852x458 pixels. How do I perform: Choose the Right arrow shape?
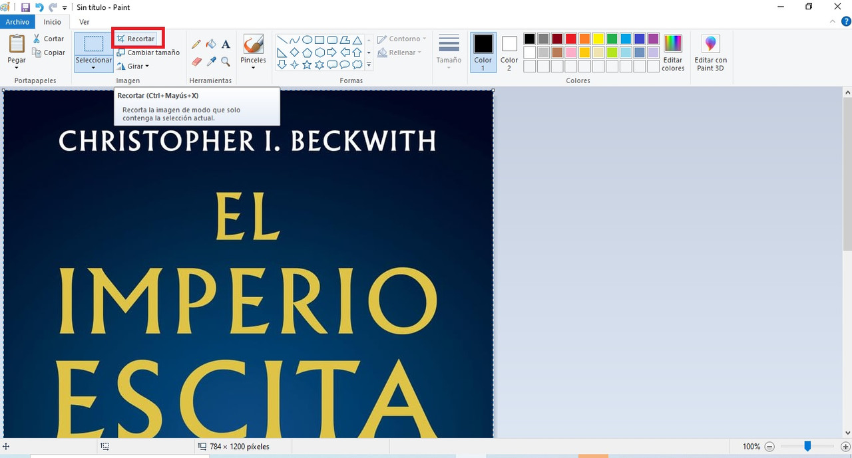[332, 53]
